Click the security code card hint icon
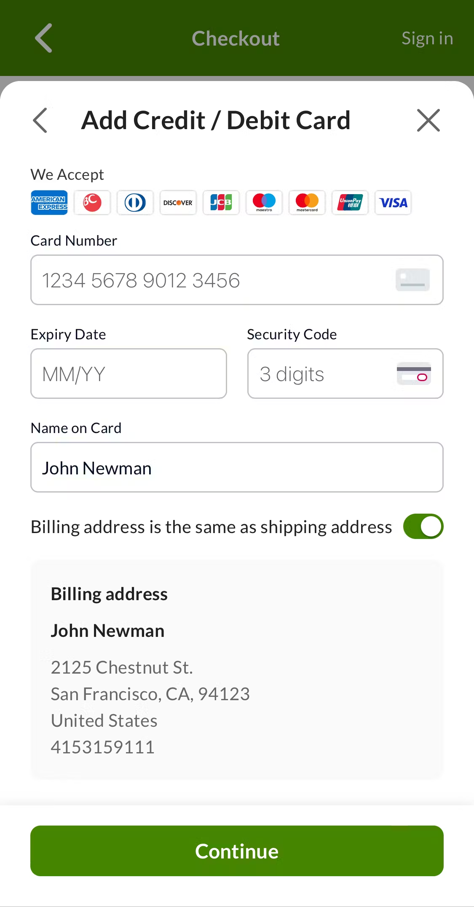The width and height of the screenshot is (474, 907). pyautogui.click(x=413, y=374)
